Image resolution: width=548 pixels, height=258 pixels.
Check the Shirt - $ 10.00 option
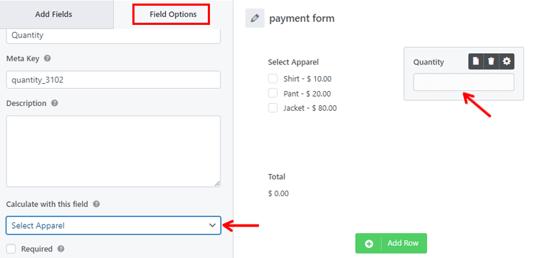click(x=273, y=79)
